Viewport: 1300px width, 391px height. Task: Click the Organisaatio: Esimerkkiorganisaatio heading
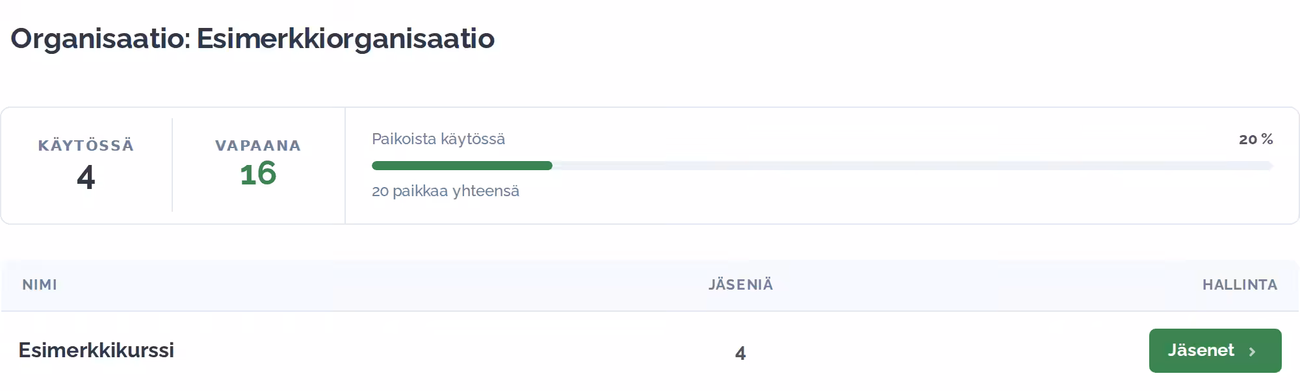(252, 38)
